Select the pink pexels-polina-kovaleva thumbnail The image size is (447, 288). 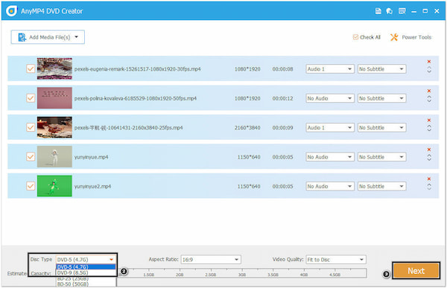(x=54, y=98)
